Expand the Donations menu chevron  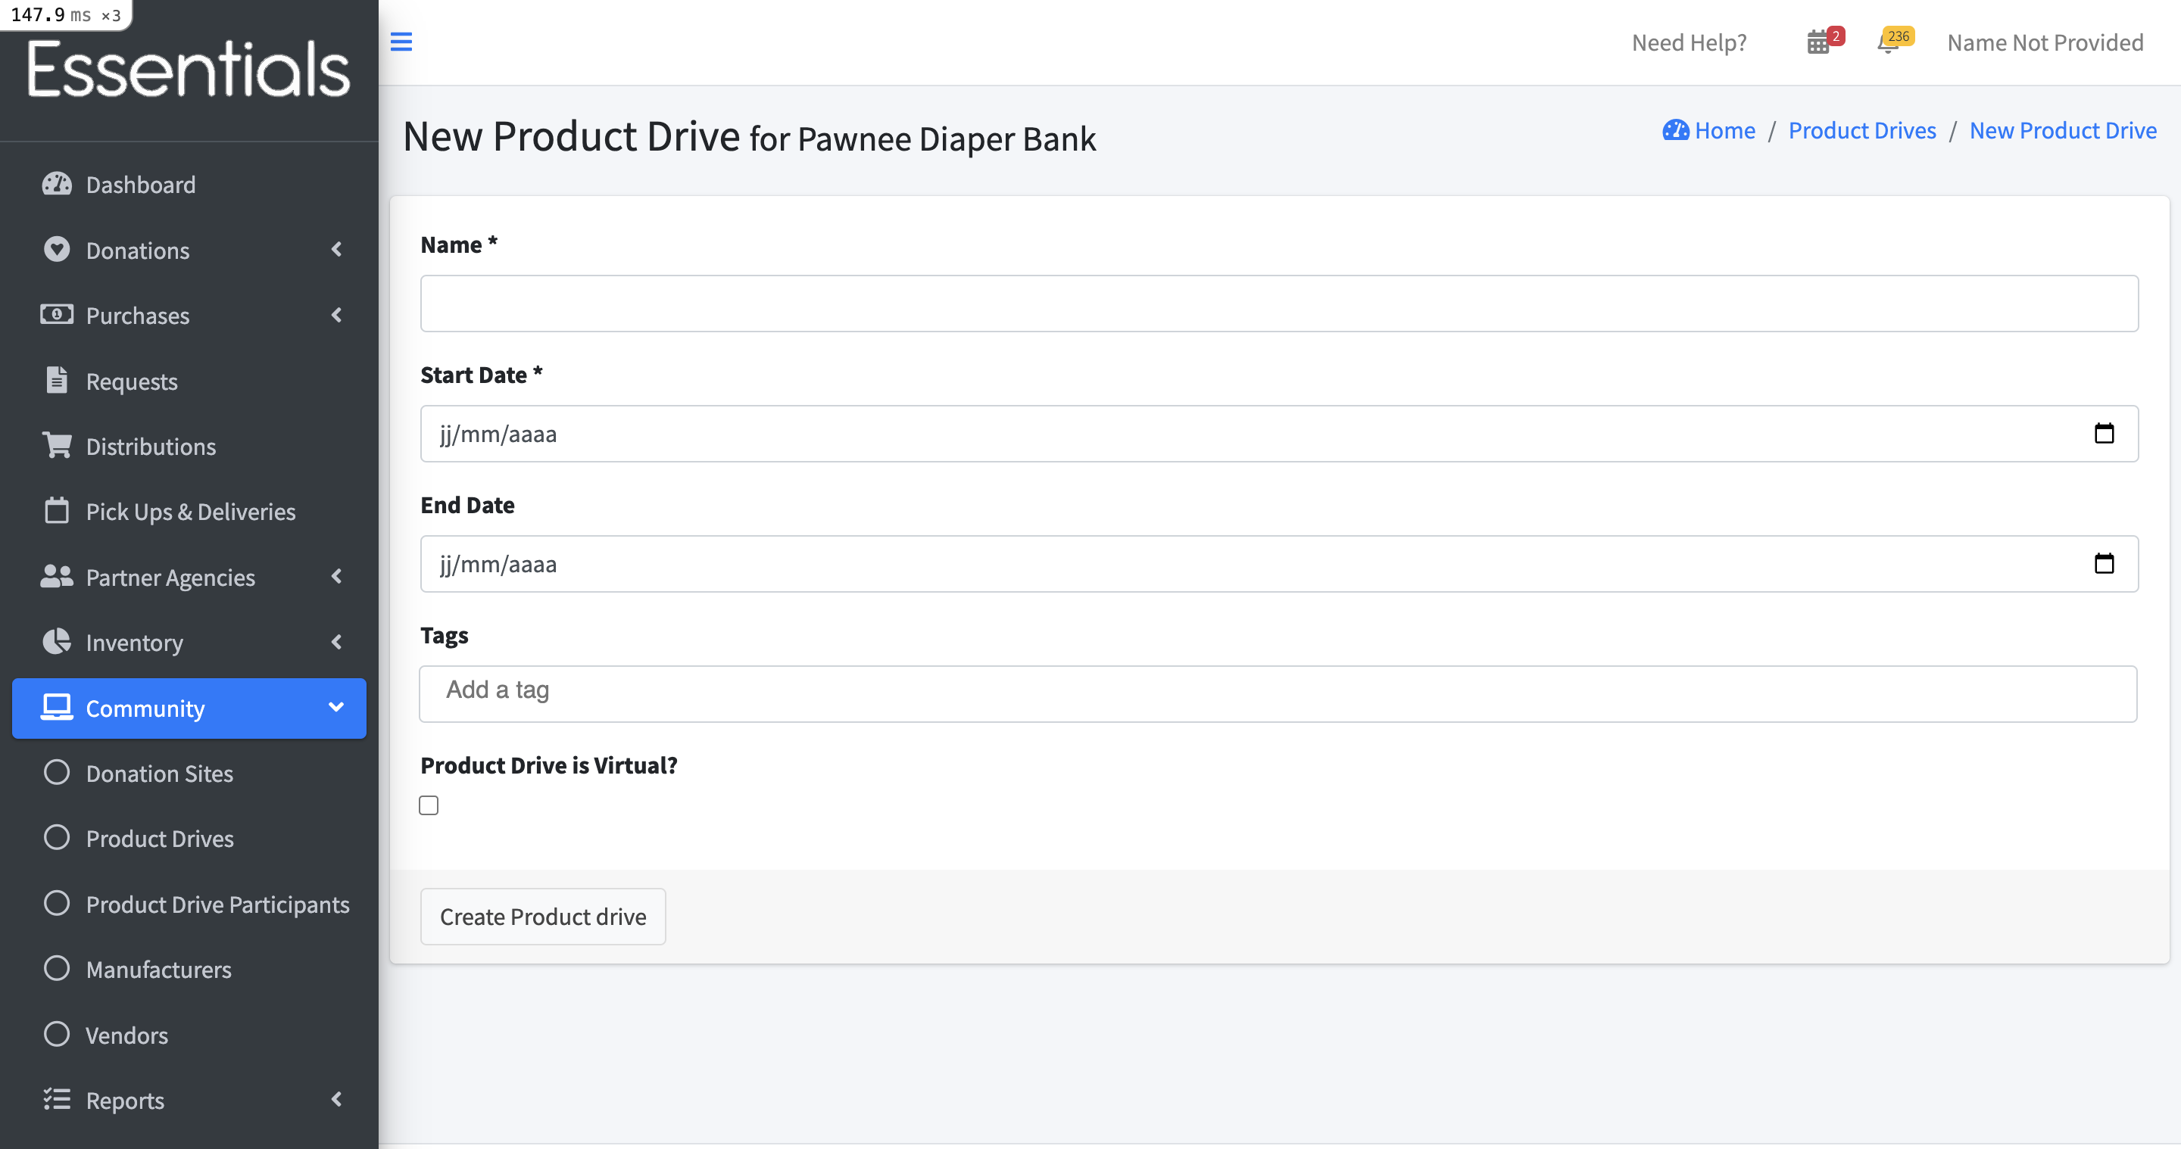click(337, 250)
